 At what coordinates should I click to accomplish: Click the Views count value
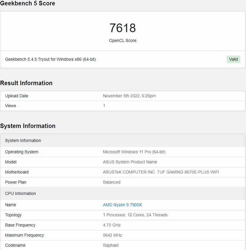tap(104, 106)
